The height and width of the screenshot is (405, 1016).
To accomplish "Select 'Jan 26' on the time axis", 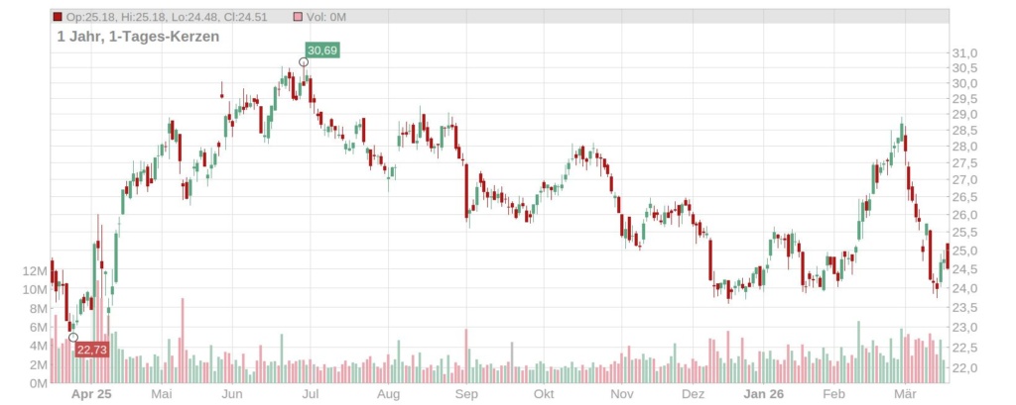I will point(766,394).
